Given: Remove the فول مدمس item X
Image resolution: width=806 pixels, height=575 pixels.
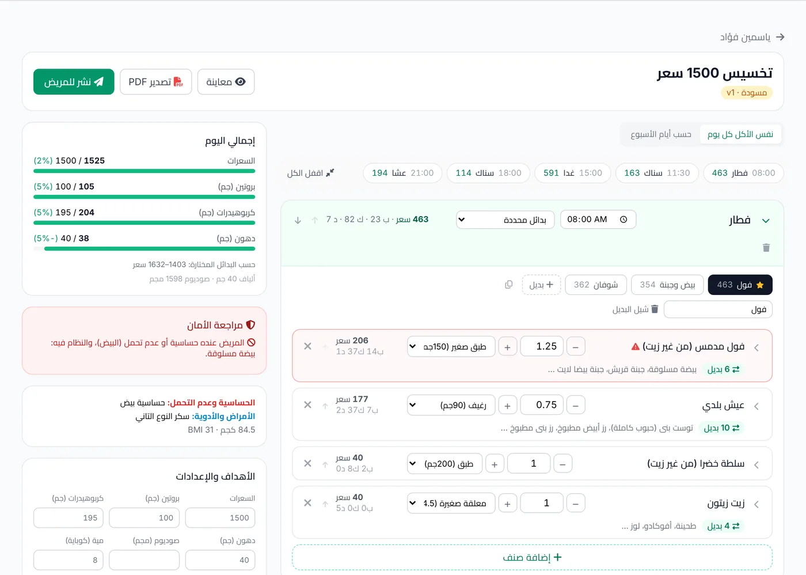Looking at the screenshot, I should pos(307,346).
